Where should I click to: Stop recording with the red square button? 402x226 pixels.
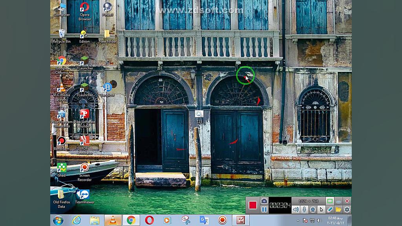click(x=252, y=205)
